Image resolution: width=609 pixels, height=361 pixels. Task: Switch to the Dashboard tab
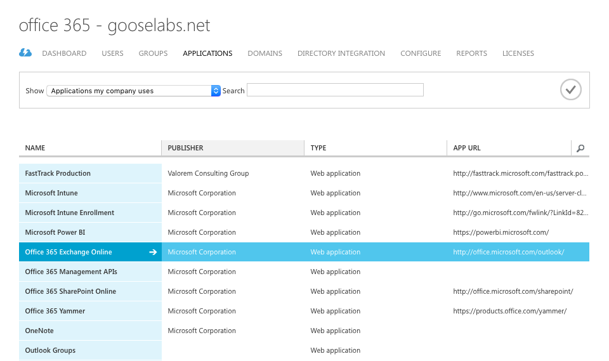64,53
